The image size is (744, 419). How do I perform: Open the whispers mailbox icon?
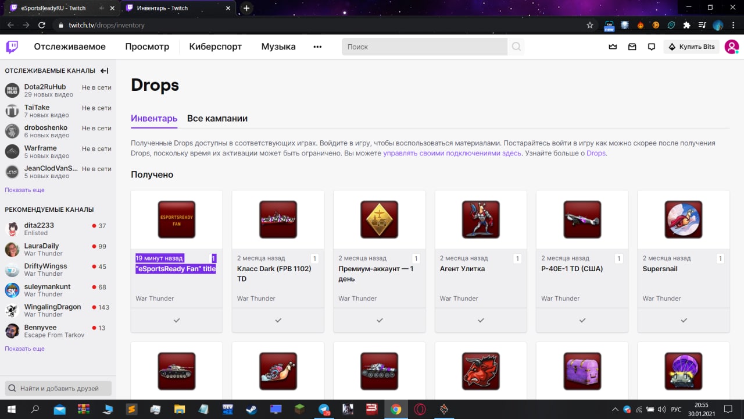632,47
